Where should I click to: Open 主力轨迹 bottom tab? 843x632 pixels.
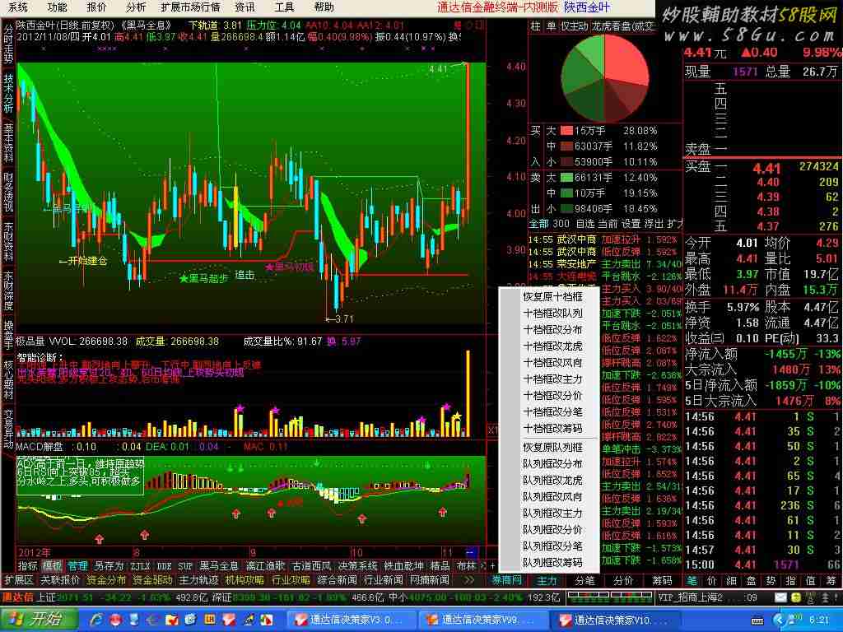[x=199, y=580]
